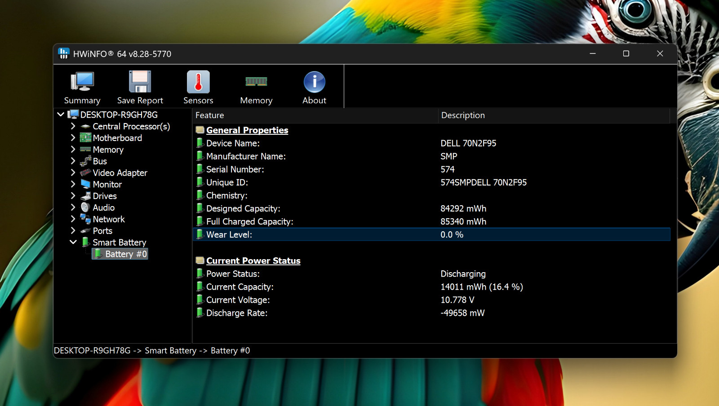Collapse the DESKTOP-R9GH78G root node
Screen dimensions: 719x406
point(61,115)
